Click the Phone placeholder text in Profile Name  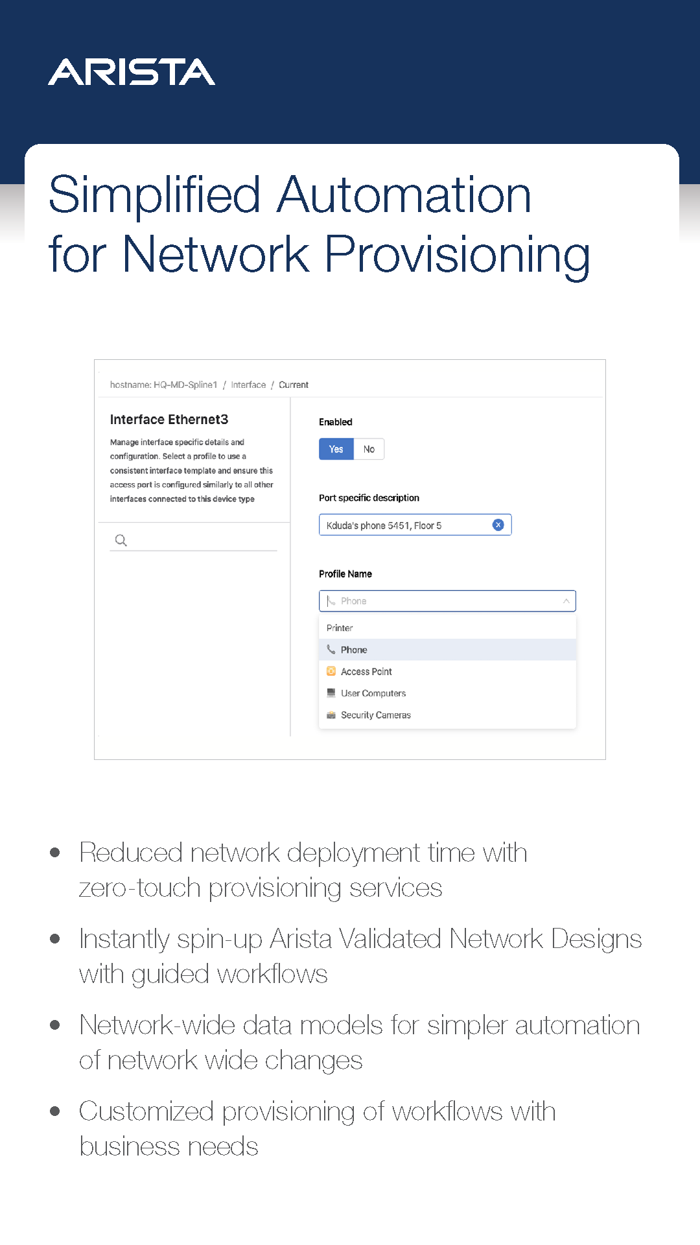pyautogui.click(x=354, y=601)
